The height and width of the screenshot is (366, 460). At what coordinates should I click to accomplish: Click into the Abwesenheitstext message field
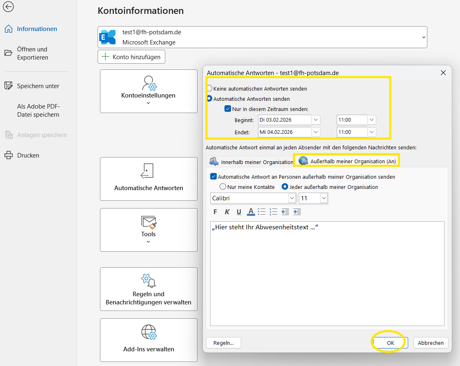(x=327, y=273)
